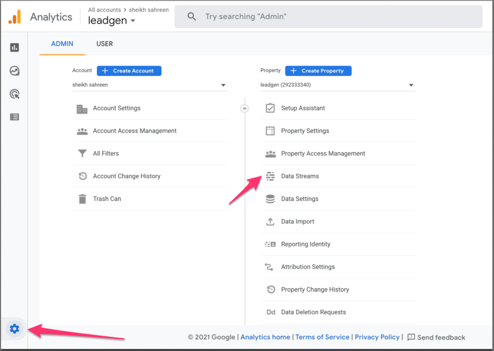Click the Google Analytics logo
This screenshot has height=351, width=494.
tap(14, 17)
